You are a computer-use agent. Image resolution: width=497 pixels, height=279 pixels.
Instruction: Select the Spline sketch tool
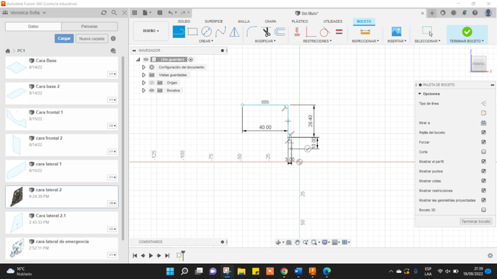(x=220, y=32)
